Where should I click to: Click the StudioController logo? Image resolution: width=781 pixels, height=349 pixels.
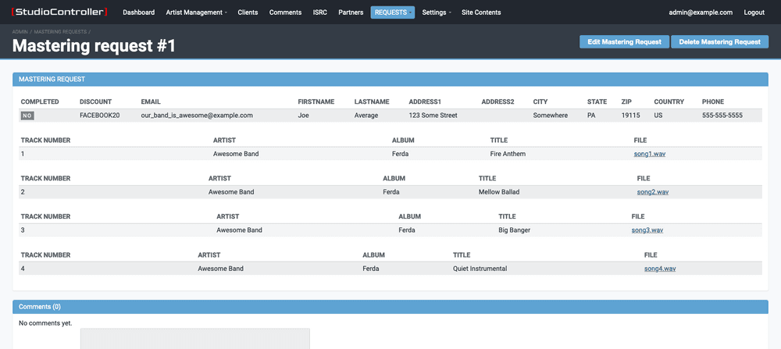click(59, 12)
